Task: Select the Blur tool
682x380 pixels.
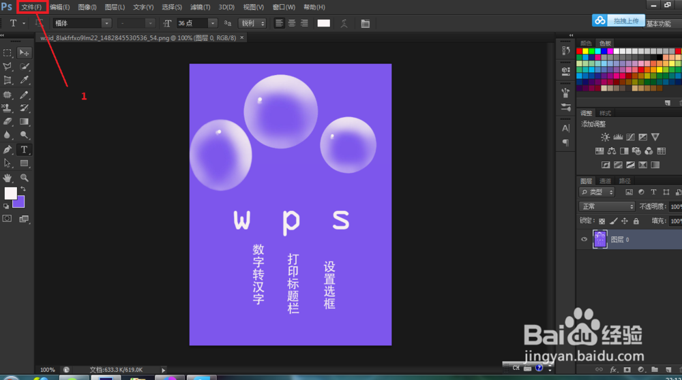Action: [8, 135]
